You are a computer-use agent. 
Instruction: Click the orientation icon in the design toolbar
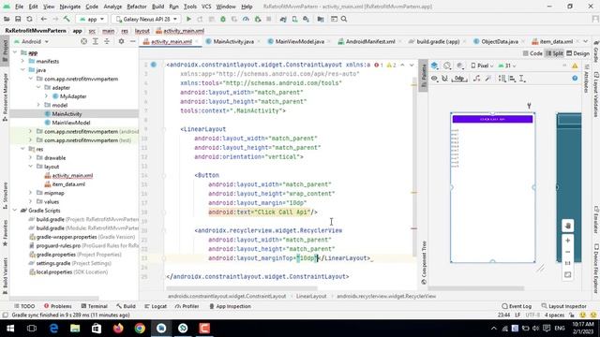point(447,66)
